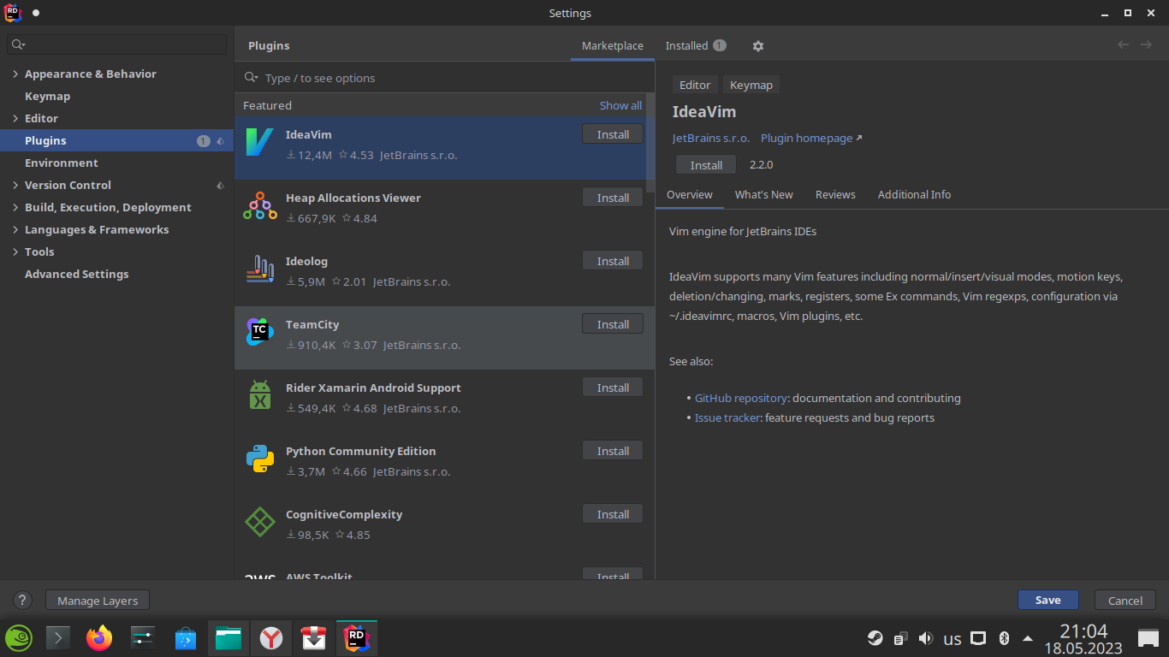Click the plugins settings gear icon
The height and width of the screenshot is (657, 1169).
[757, 46]
